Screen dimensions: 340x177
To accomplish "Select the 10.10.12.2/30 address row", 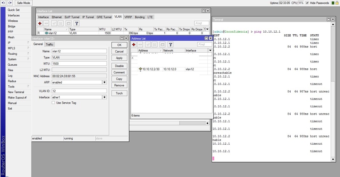I will [171, 69].
